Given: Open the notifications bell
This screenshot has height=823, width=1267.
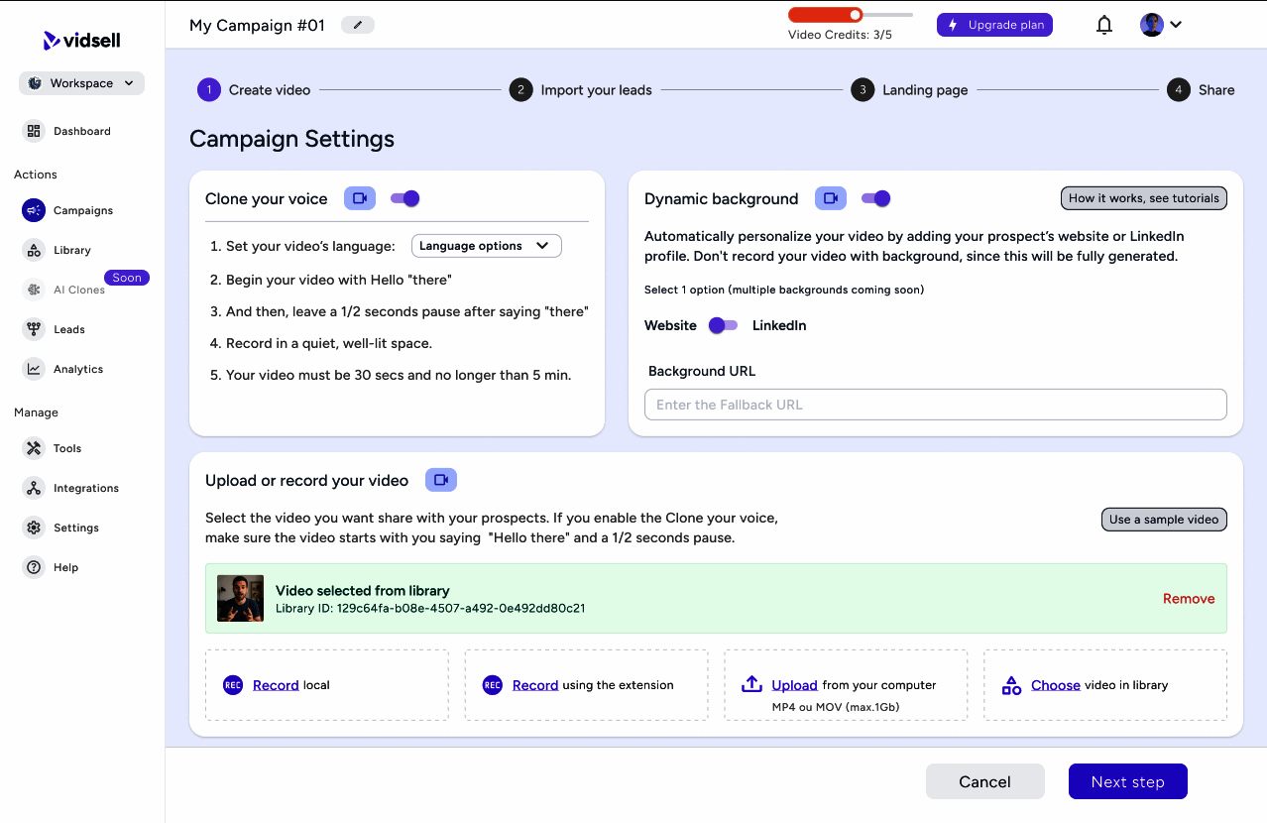Looking at the screenshot, I should coord(1104,25).
